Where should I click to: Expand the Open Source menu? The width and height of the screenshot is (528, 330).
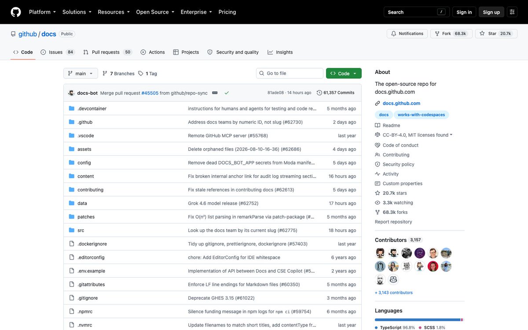tap(155, 12)
